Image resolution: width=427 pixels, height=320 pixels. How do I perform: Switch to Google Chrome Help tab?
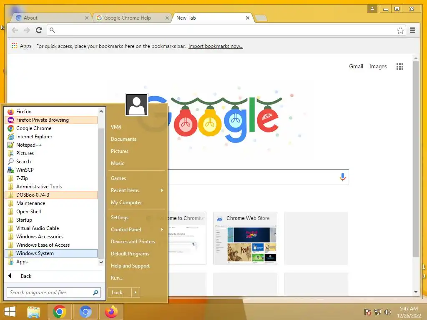tap(132, 18)
